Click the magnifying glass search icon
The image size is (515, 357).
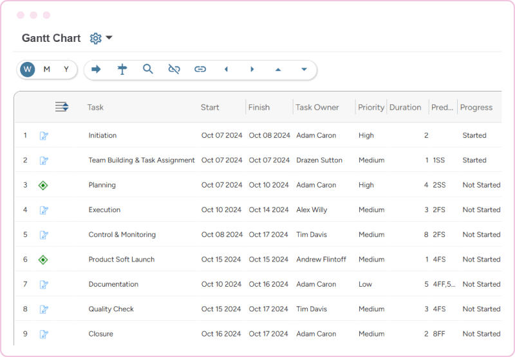click(148, 70)
